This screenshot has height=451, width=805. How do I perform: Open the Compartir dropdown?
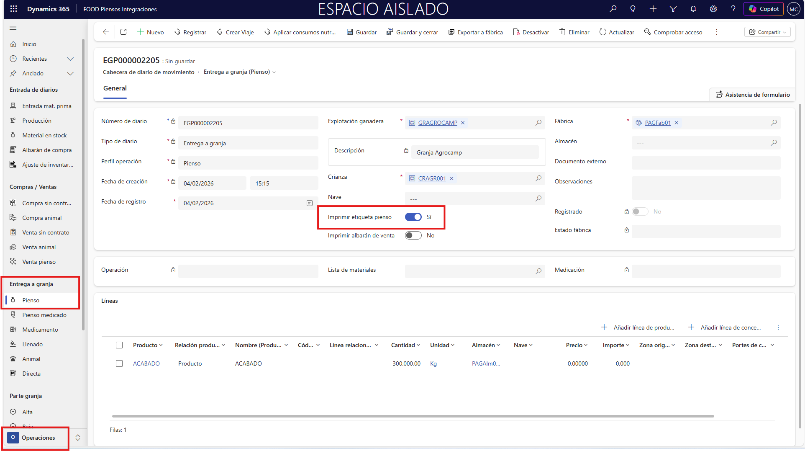pos(767,32)
